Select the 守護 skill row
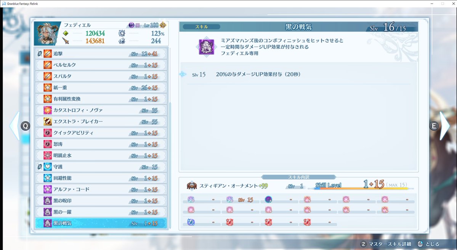Image resolution: width=457 pixels, height=250 pixels. (x=101, y=167)
